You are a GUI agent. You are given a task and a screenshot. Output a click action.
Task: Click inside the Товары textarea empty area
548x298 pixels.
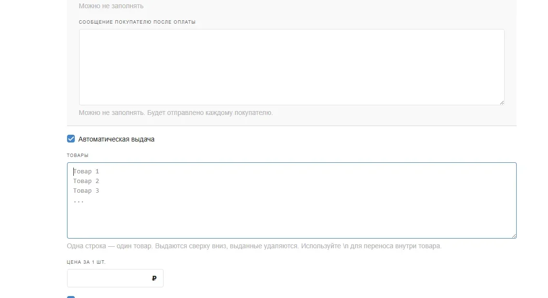(x=291, y=220)
